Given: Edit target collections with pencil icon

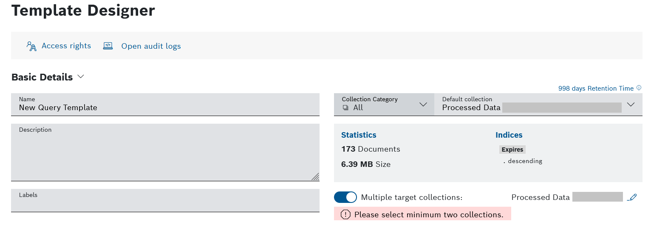Looking at the screenshot, I should [x=632, y=197].
